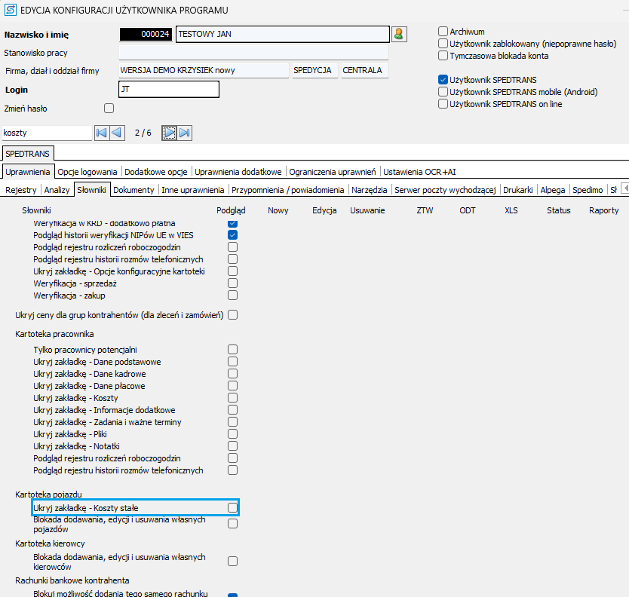
Task: Click the employee picker icon beside the name field
Action: click(x=399, y=34)
